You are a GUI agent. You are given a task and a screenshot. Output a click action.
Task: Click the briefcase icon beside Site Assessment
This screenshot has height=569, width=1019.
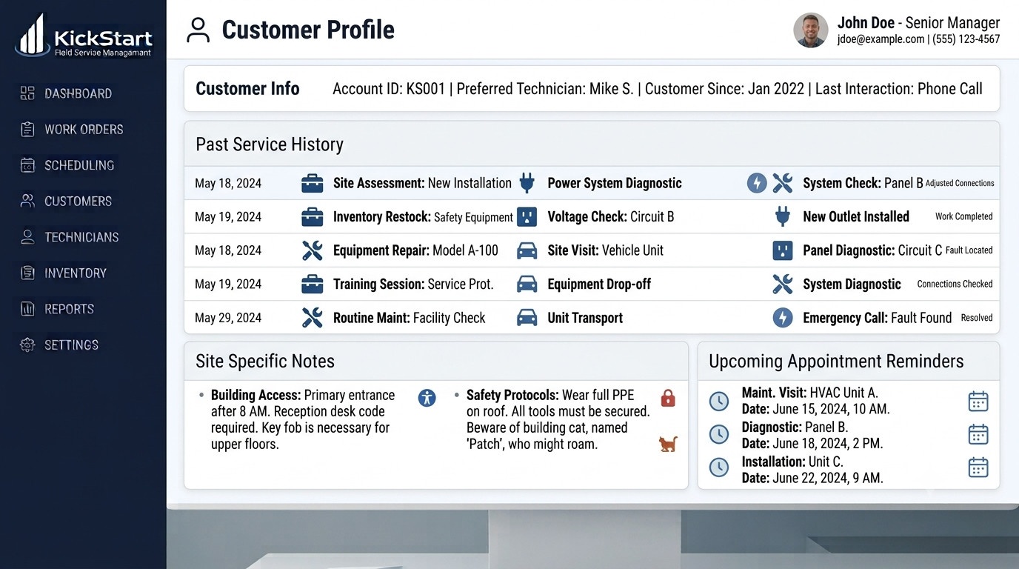(x=313, y=183)
